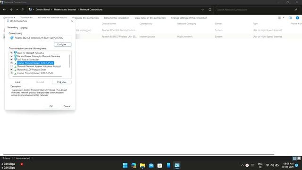
Task: Open Properties for the selected protocol
Action: click(x=62, y=82)
